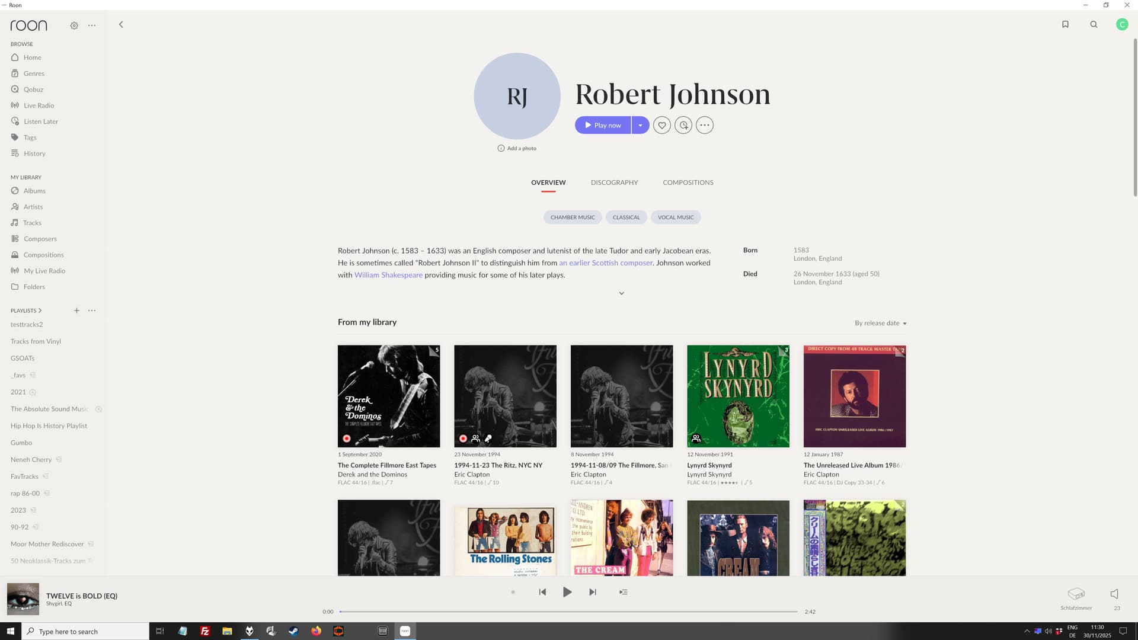Click the bookmark icon in top bar
The width and height of the screenshot is (1138, 640).
[1065, 24]
